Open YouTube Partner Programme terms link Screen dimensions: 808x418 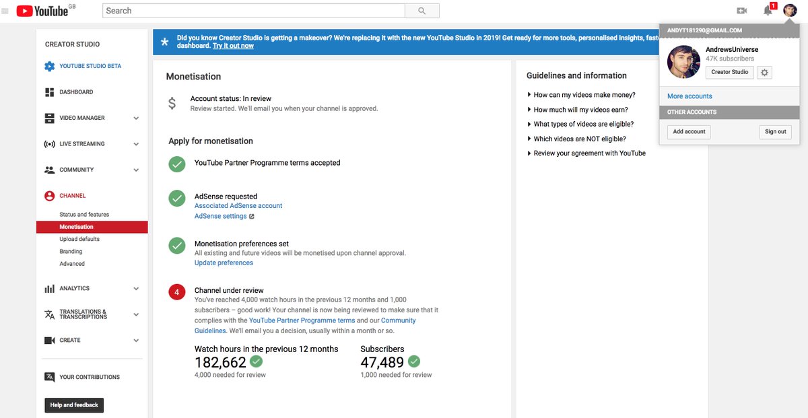pyautogui.click(x=302, y=321)
